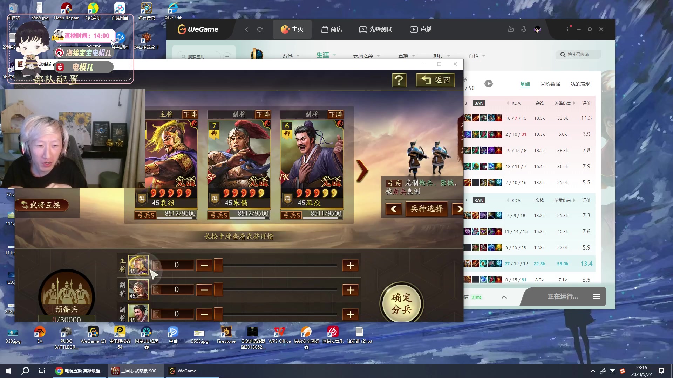
Task: Open WeGame more options menu
Action: click(567, 29)
